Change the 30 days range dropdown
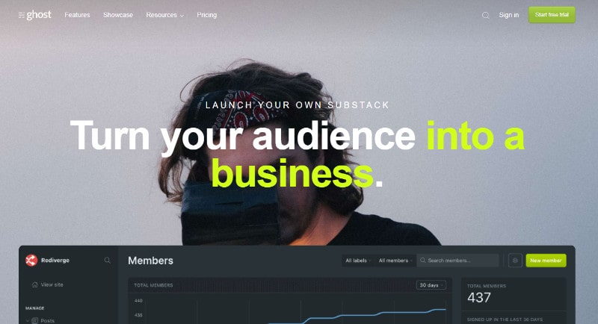This screenshot has height=324, width=598. pyautogui.click(x=431, y=285)
